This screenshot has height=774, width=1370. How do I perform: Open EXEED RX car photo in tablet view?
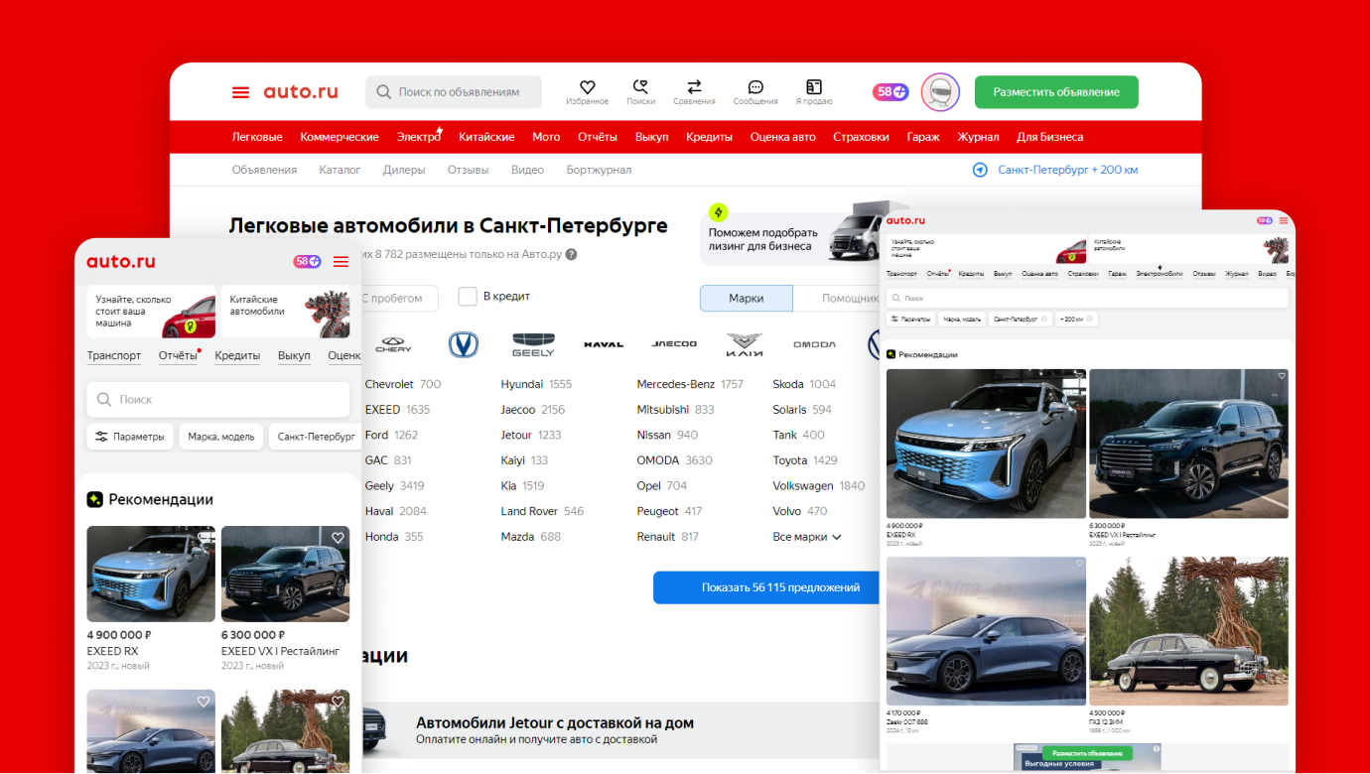click(986, 444)
